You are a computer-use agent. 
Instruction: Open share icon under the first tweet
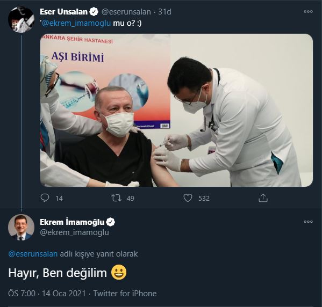[263, 198]
